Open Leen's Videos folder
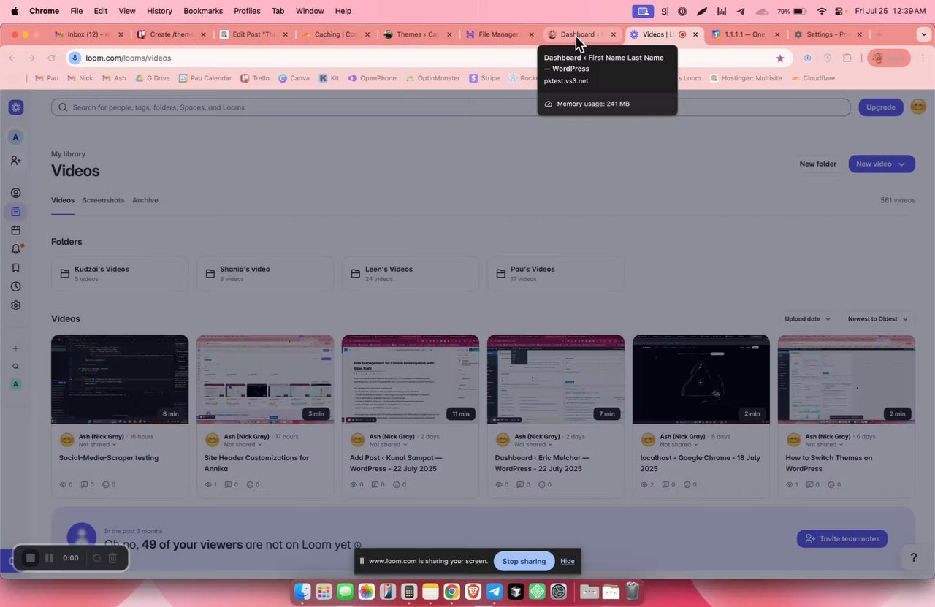Viewport: 935px width, 607px height. (x=411, y=273)
